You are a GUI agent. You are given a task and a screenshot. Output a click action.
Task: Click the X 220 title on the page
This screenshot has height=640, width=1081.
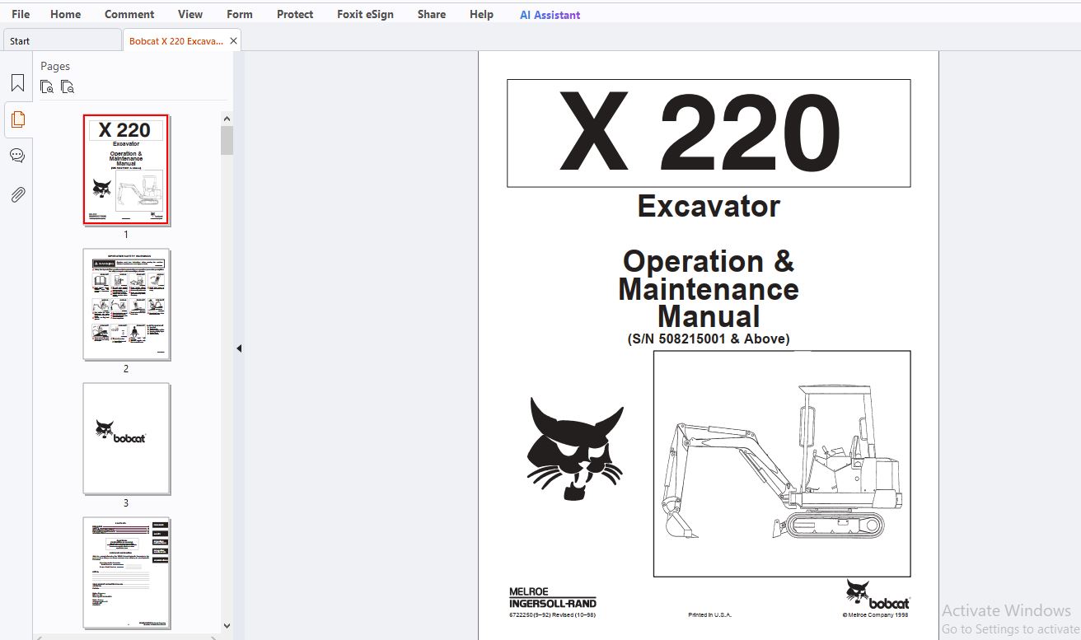pos(700,133)
